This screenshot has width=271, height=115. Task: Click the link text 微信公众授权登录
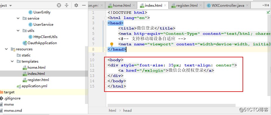tap(186, 70)
